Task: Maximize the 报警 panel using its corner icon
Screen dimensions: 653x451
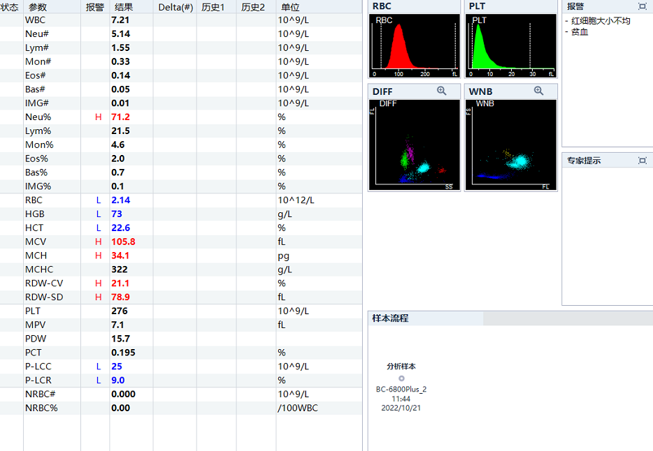Action: (x=643, y=6)
